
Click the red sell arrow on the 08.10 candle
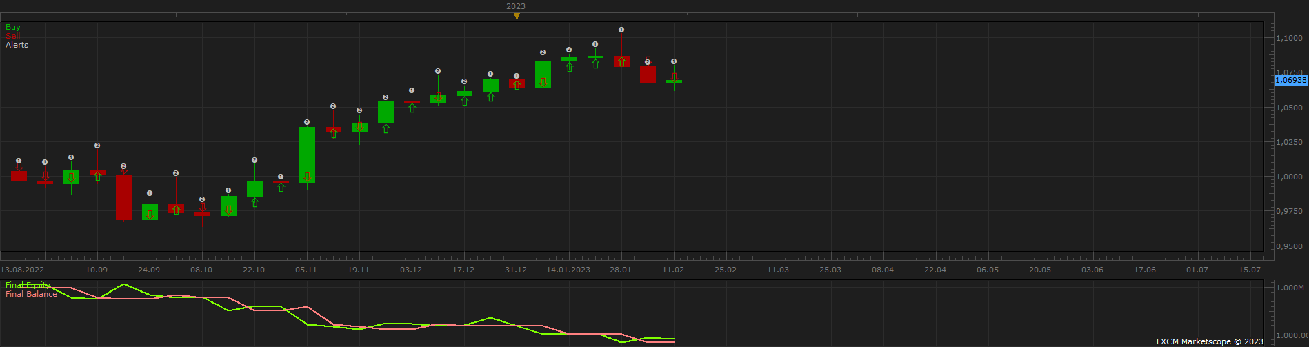[x=202, y=207]
